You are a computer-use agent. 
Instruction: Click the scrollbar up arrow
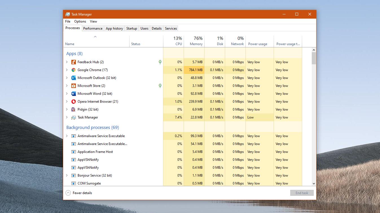[314, 50]
